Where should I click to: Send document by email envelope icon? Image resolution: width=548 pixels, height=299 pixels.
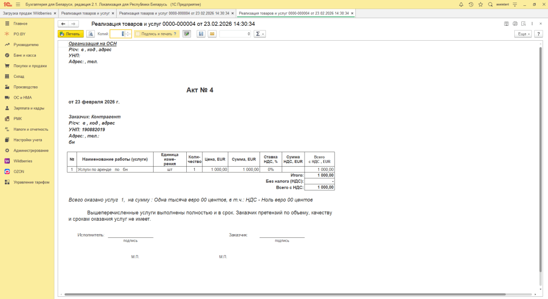pyautogui.click(x=212, y=34)
